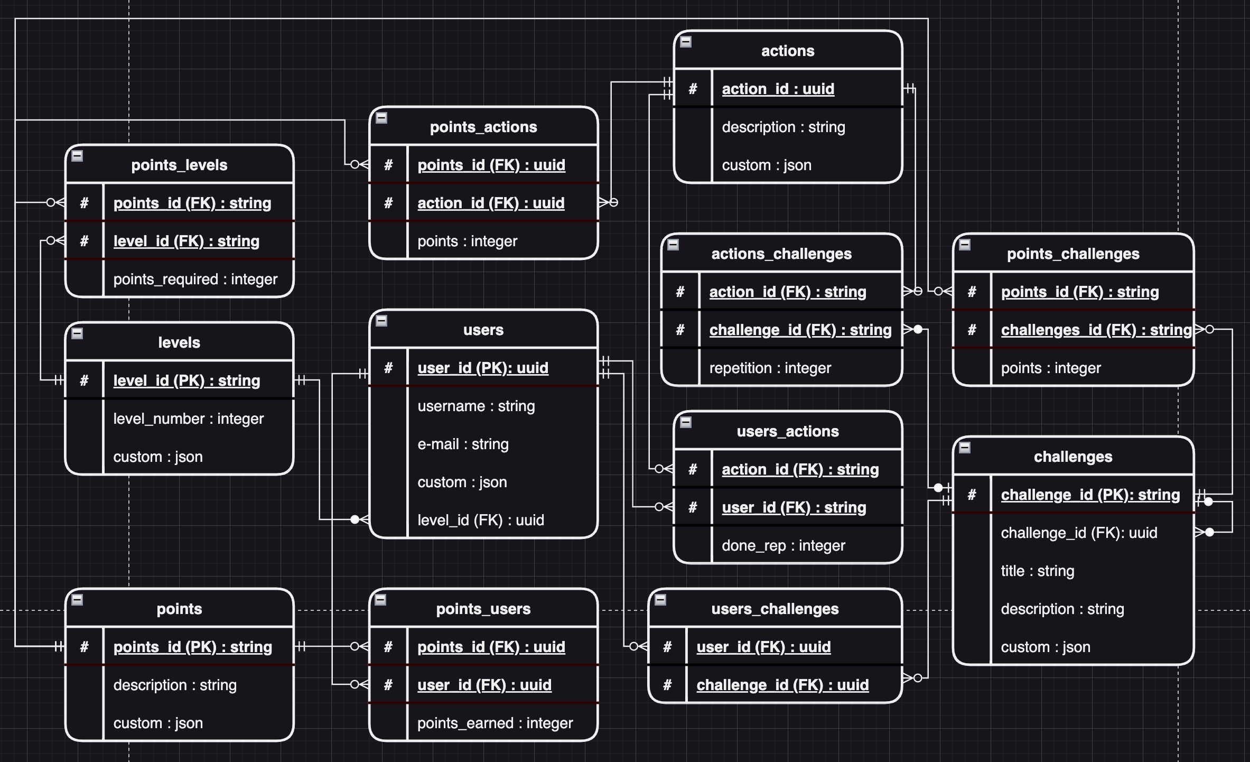The width and height of the screenshot is (1250, 762).
Task: Collapse the points_levels table
Action: coord(77,156)
